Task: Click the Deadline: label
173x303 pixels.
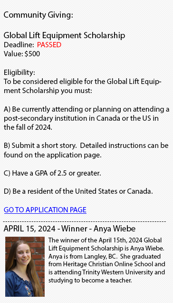Action: [19, 45]
